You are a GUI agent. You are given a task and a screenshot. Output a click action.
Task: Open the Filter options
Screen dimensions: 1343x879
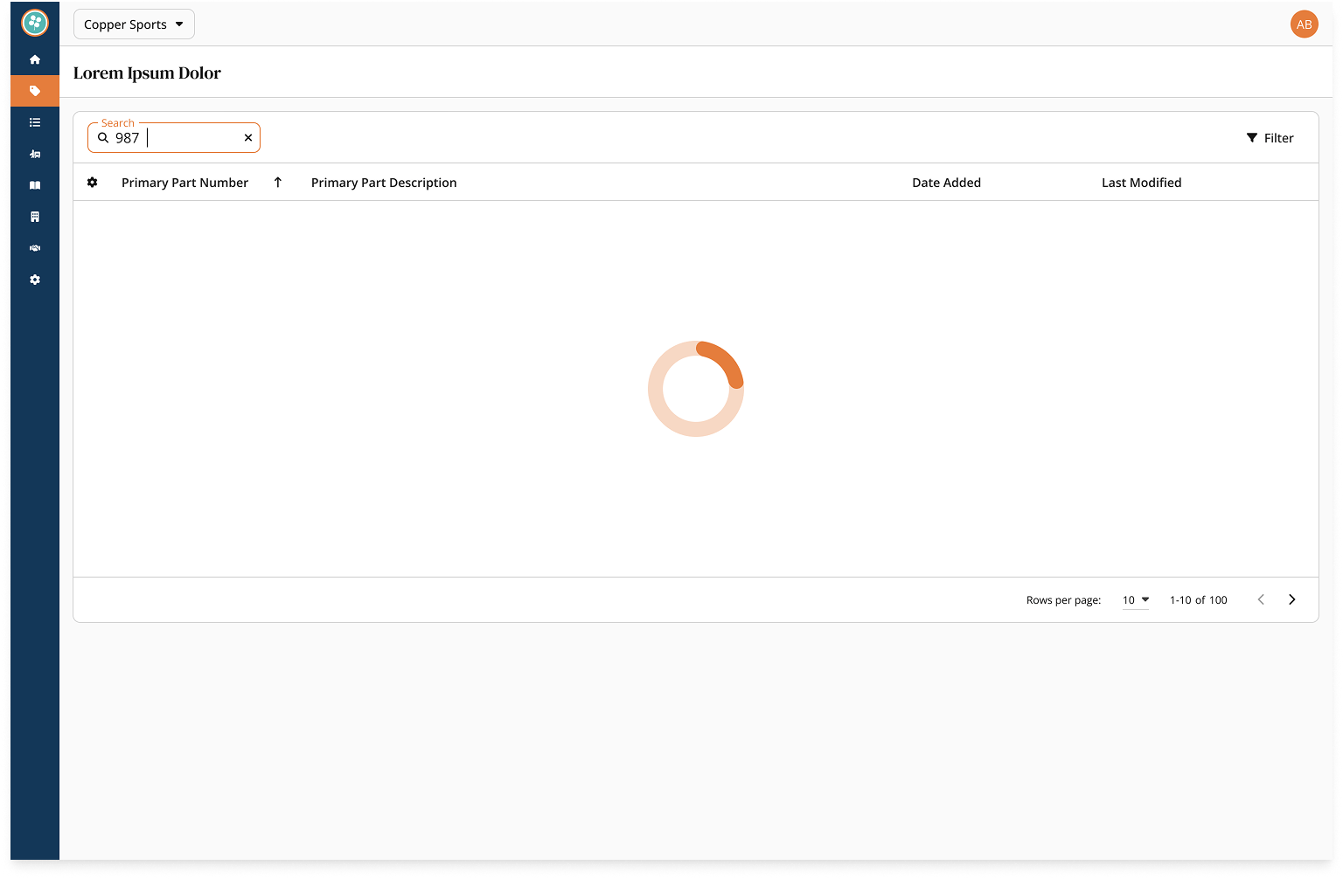(1270, 138)
